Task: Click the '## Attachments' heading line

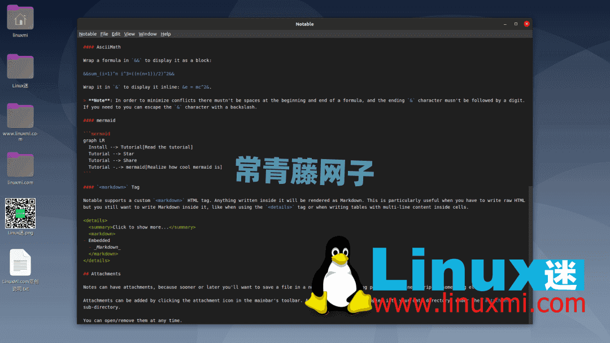Action: (102, 274)
